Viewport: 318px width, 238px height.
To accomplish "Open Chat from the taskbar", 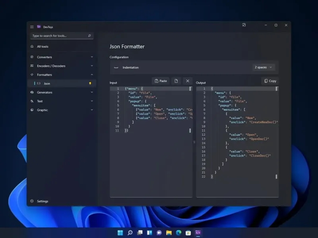I will (159, 233).
